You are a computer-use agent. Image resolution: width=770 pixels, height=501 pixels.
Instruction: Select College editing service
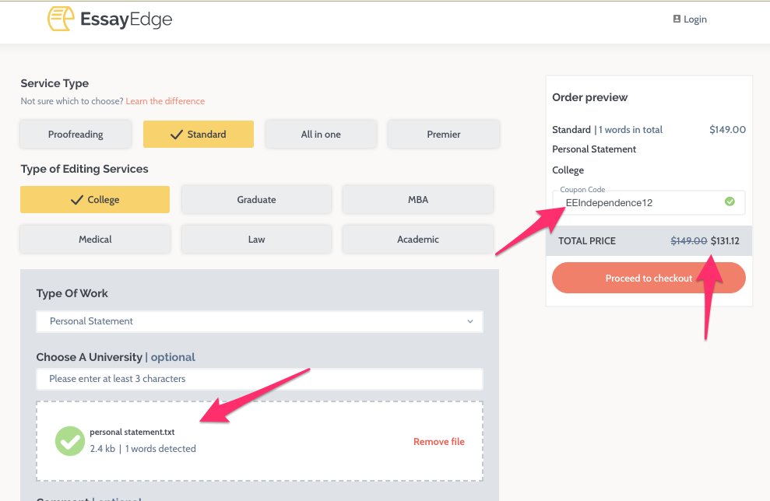[x=95, y=200]
